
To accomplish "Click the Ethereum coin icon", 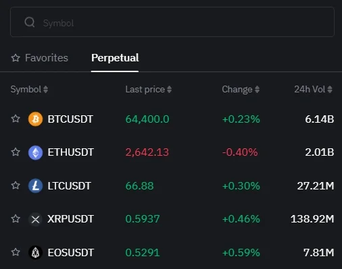I will [35, 152].
